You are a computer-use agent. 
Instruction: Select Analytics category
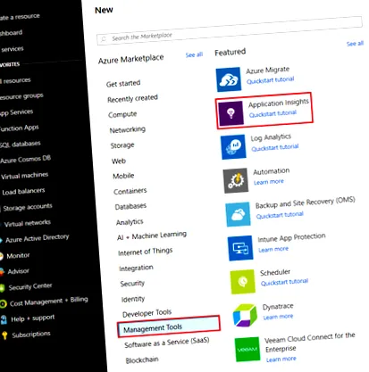[x=130, y=222]
